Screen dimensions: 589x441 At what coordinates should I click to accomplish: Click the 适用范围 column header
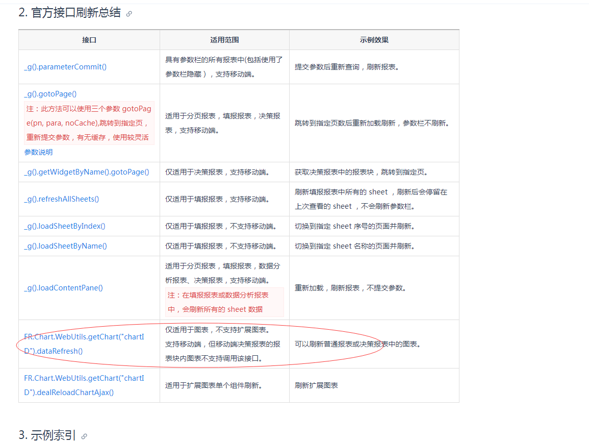(224, 40)
